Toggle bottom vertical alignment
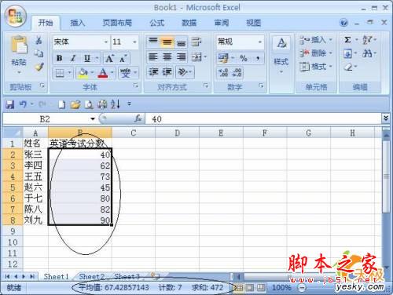 pyautogui.click(x=181, y=42)
